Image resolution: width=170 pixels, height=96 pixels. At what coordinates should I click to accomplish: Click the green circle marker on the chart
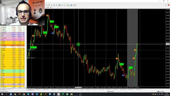(x=78, y=44)
